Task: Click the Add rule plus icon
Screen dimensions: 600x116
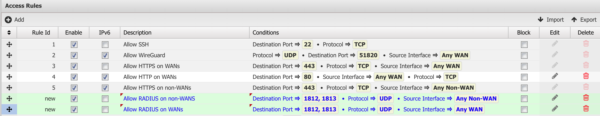Action: (x=8, y=20)
